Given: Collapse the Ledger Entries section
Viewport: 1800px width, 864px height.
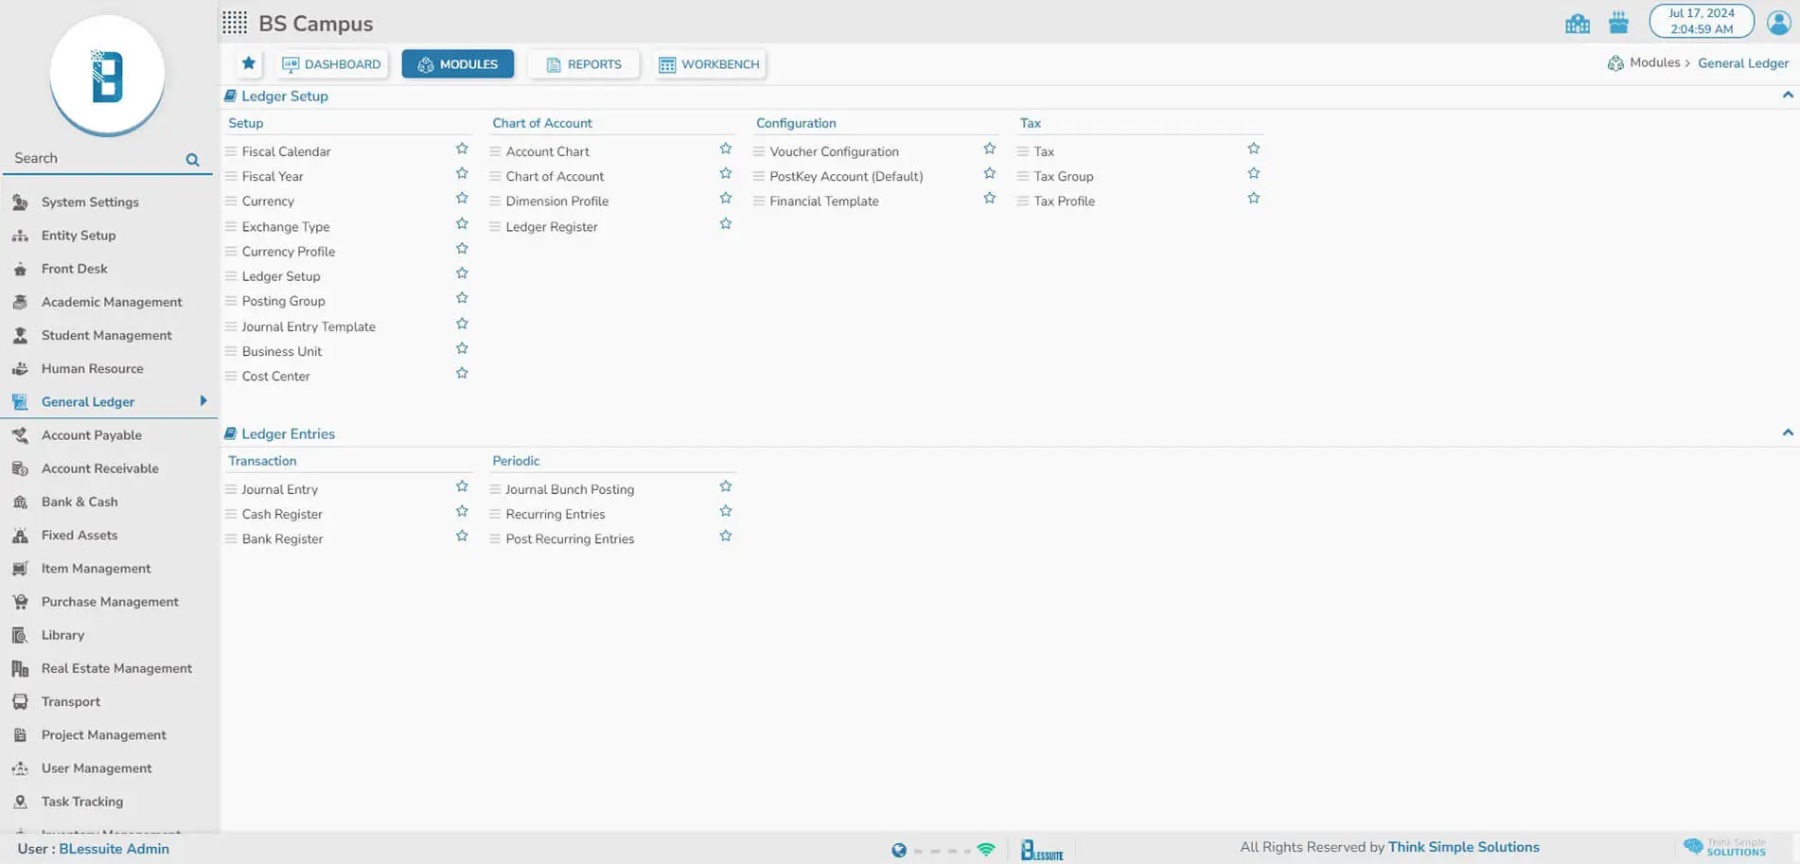Looking at the screenshot, I should click(1787, 433).
